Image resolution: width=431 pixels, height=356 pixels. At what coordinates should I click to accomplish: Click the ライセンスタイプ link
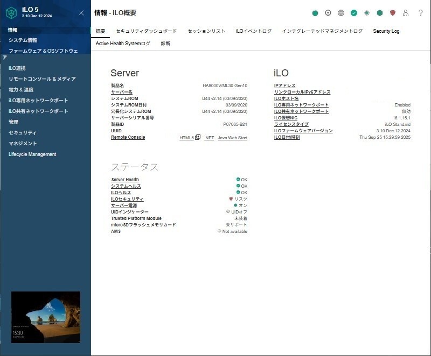[291, 124]
